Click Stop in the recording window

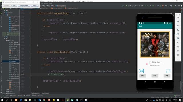point(15,5)
